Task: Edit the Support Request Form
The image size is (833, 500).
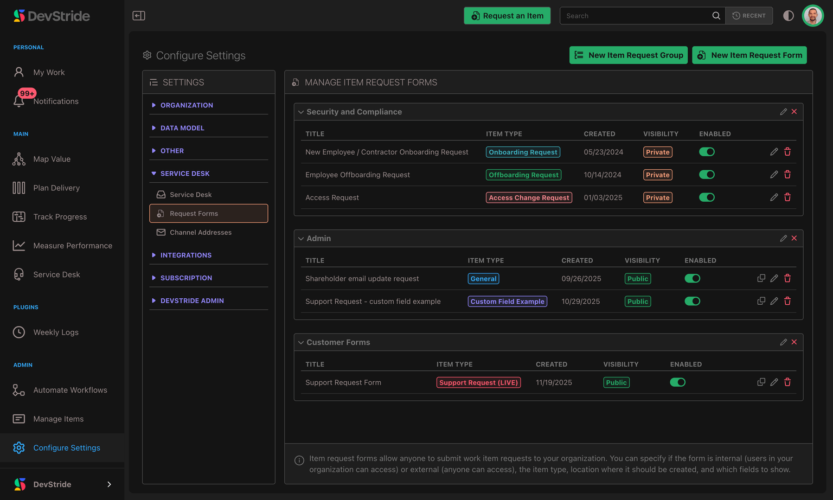Action: pyautogui.click(x=774, y=382)
